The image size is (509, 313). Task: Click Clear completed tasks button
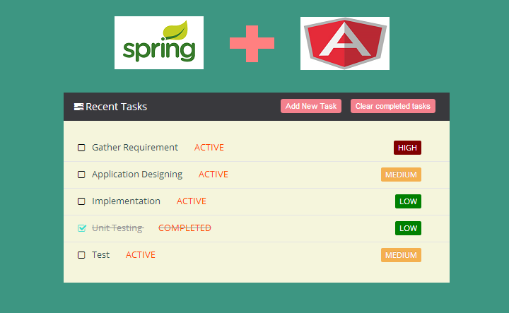[x=393, y=106]
